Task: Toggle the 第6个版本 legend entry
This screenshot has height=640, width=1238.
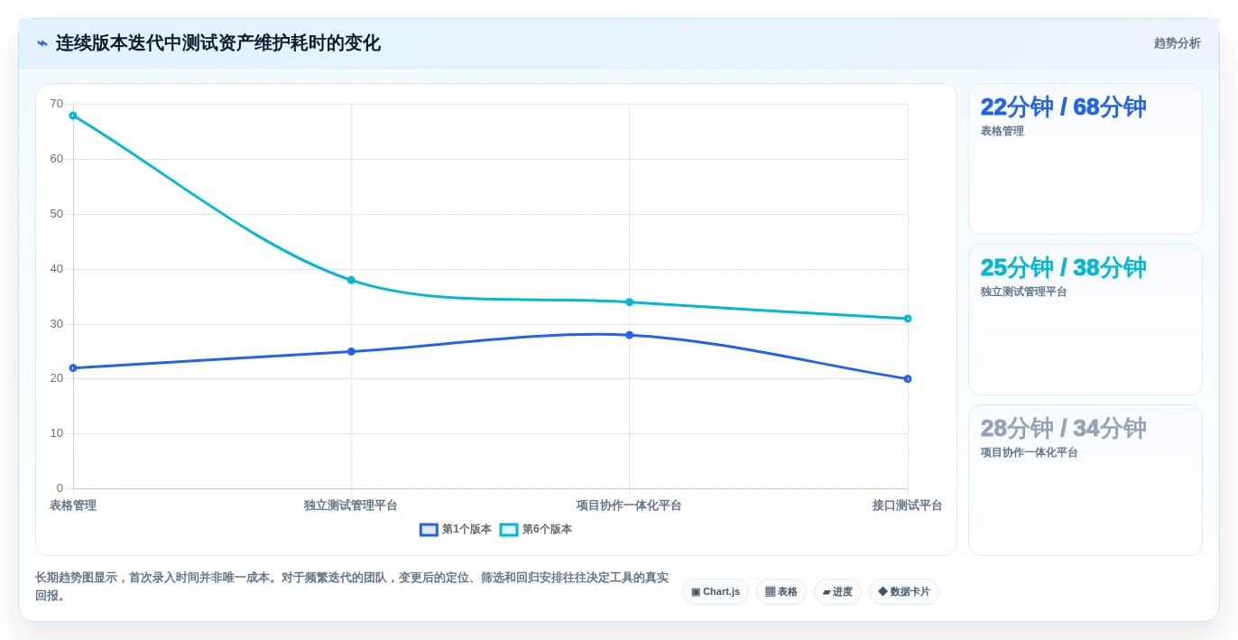Action: pyautogui.click(x=536, y=530)
